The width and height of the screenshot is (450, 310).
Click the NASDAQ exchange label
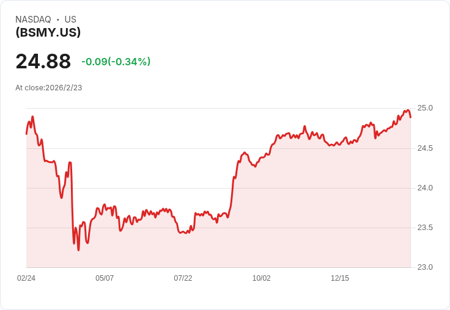pyautogui.click(x=33, y=20)
